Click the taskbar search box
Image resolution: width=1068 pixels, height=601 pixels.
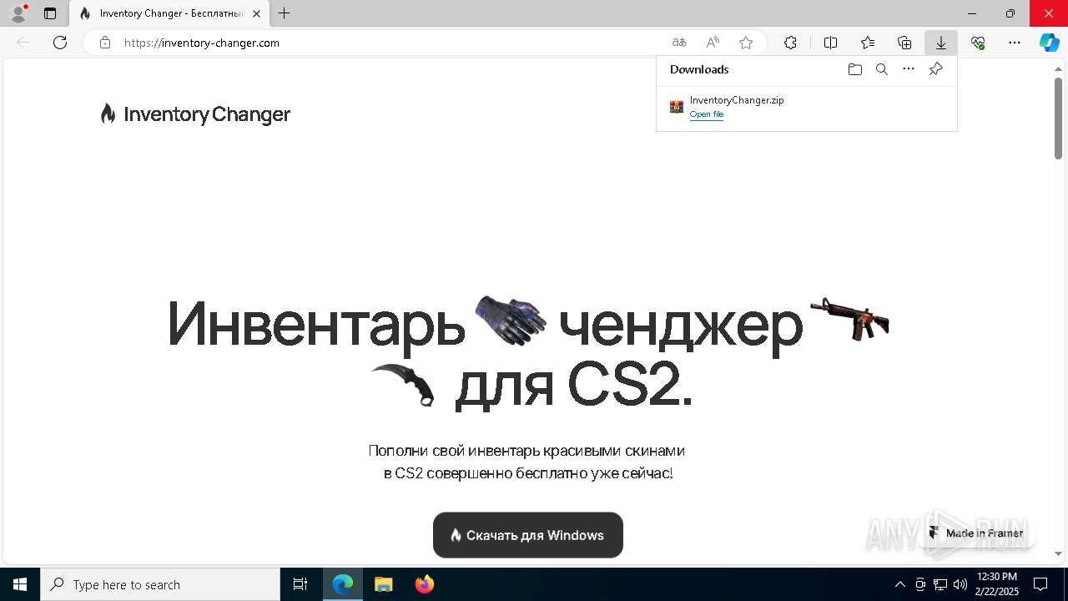160,584
